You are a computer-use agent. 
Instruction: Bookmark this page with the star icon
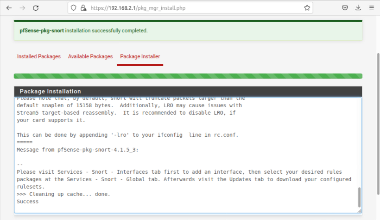307,8
